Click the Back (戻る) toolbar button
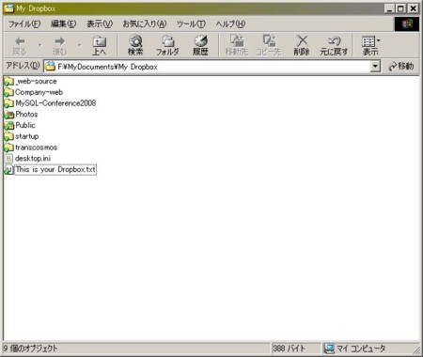The width and height of the screenshot is (423, 357). (x=20, y=46)
